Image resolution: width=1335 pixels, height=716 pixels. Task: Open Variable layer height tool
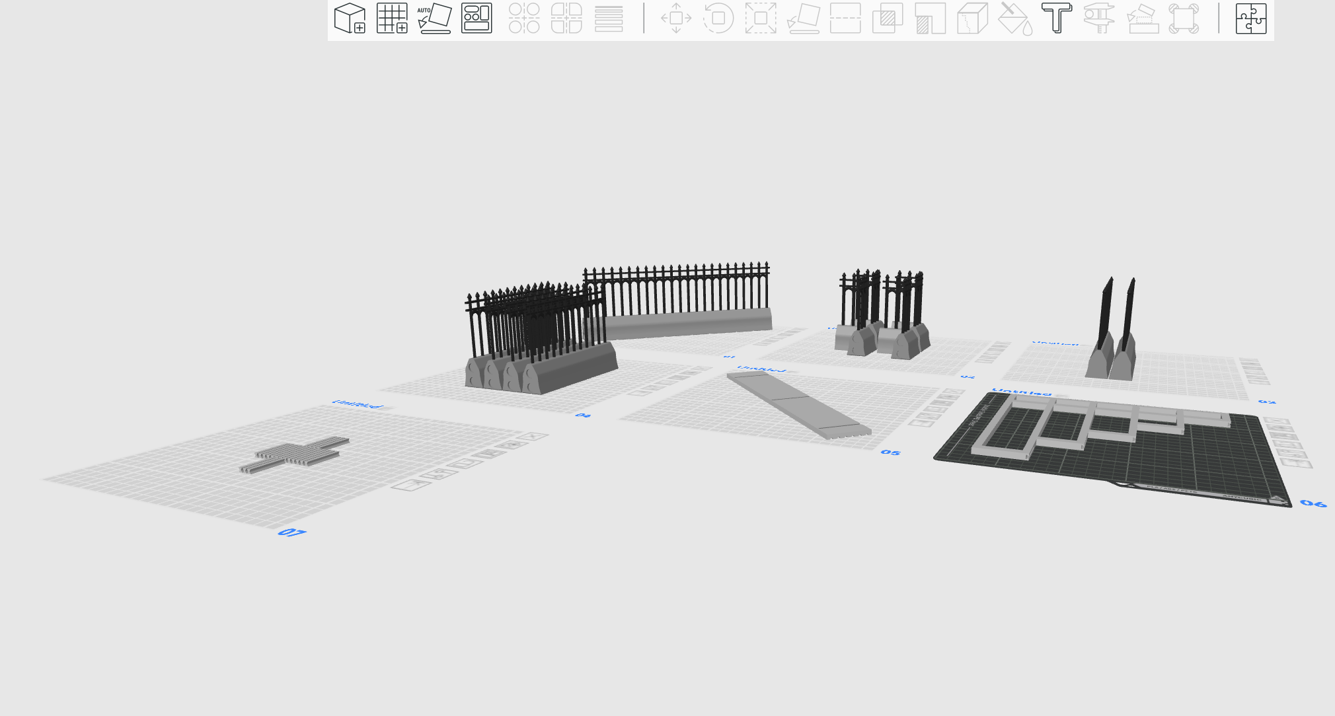click(x=609, y=18)
